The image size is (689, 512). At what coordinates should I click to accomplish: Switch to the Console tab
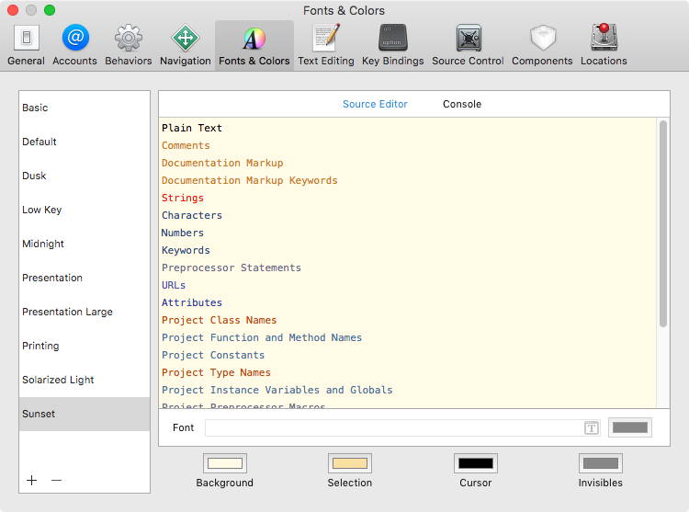point(462,104)
